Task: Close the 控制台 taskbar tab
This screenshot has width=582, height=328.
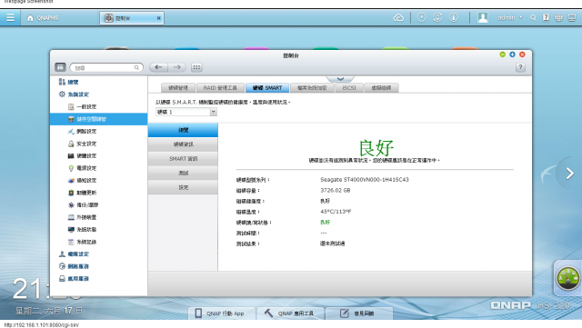Action: (x=159, y=18)
